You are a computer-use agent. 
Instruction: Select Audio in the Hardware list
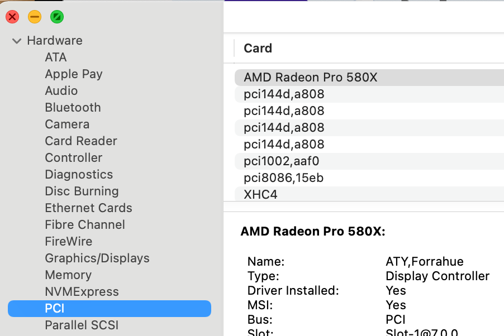pos(61,90)
